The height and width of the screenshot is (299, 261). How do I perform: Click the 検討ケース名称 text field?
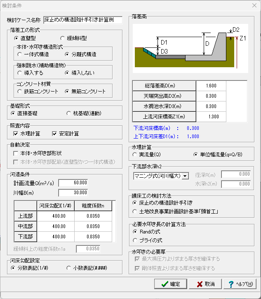pyautogui.click(x=83, y=20)
